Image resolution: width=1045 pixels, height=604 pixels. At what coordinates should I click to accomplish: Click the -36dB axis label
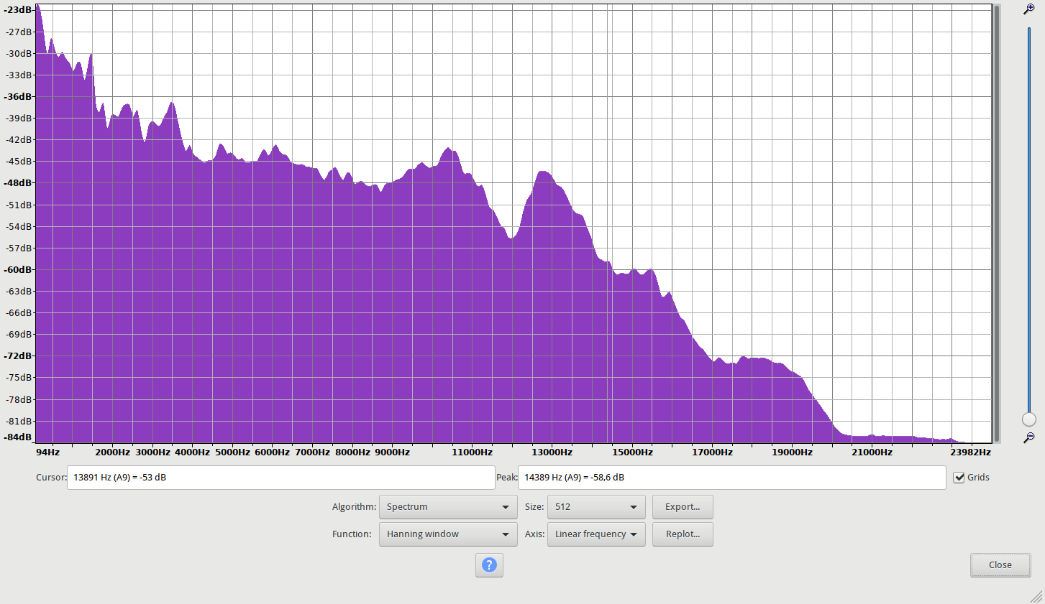pos(17,97)
